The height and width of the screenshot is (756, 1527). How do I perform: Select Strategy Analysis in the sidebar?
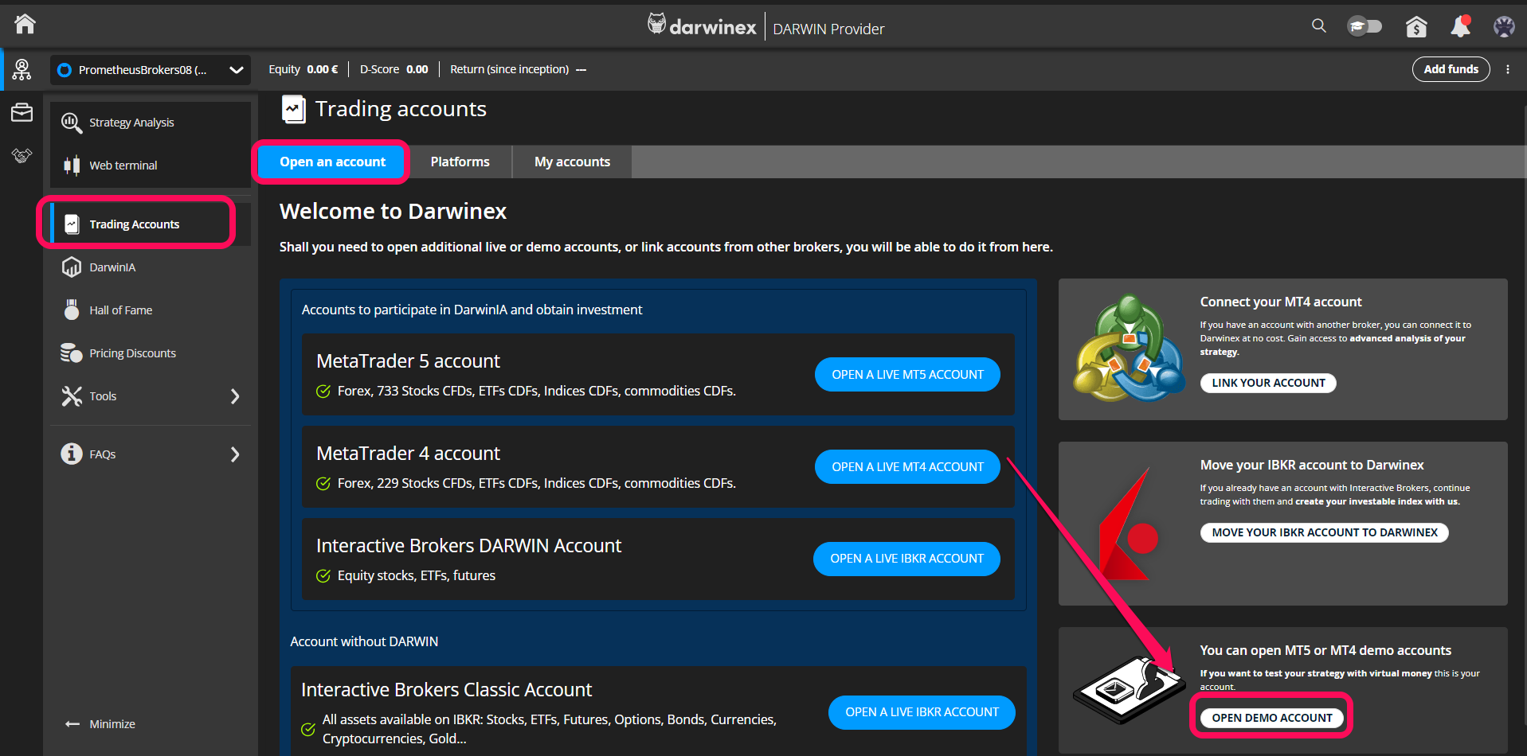click(131, 122)
